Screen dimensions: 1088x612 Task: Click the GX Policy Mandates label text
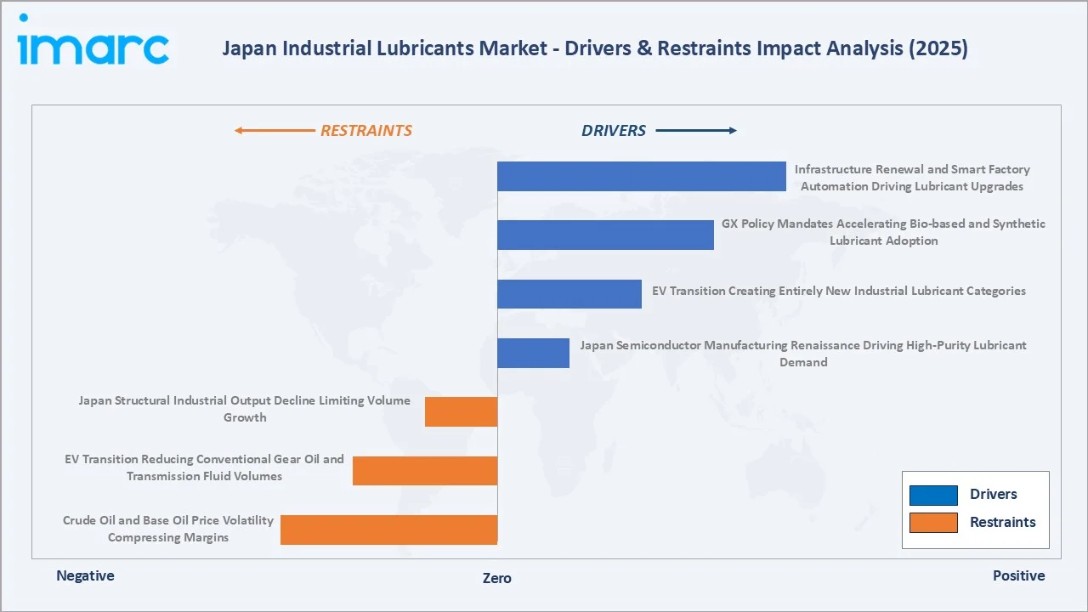tap(884, 232)
